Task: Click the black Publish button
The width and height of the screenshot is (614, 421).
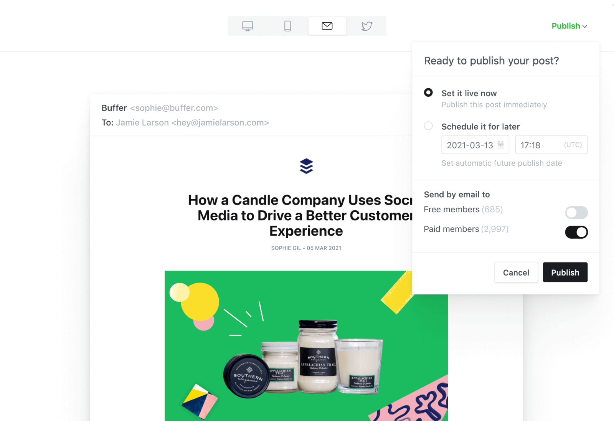Action: 565,272
